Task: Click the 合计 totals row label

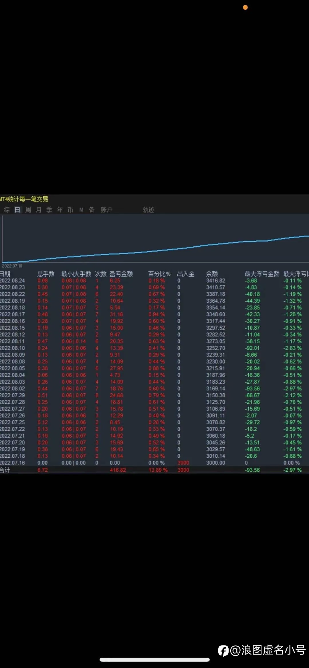Action: (x=5, y=470)
